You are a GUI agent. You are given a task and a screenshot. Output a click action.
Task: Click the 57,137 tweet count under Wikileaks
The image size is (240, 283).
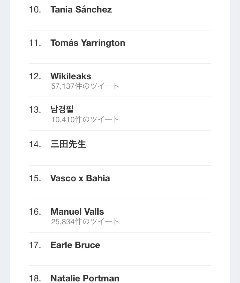click(x=85, y=86)
